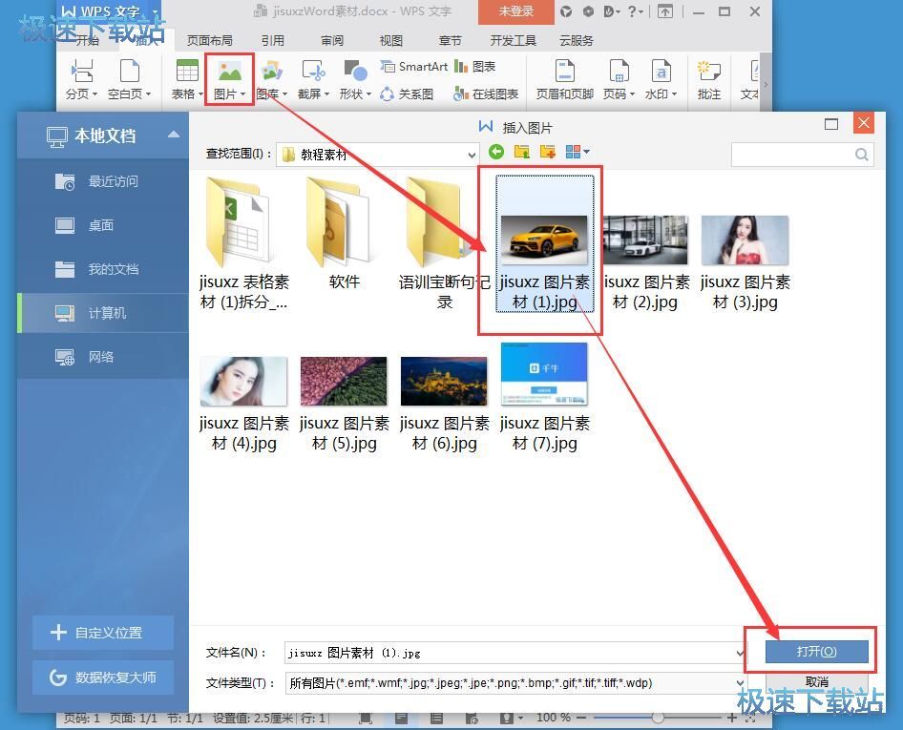Image resolution: width=903 pixels, height=730 pixels.
Task: Insert a 空白页 blank page
Action: 130,72
